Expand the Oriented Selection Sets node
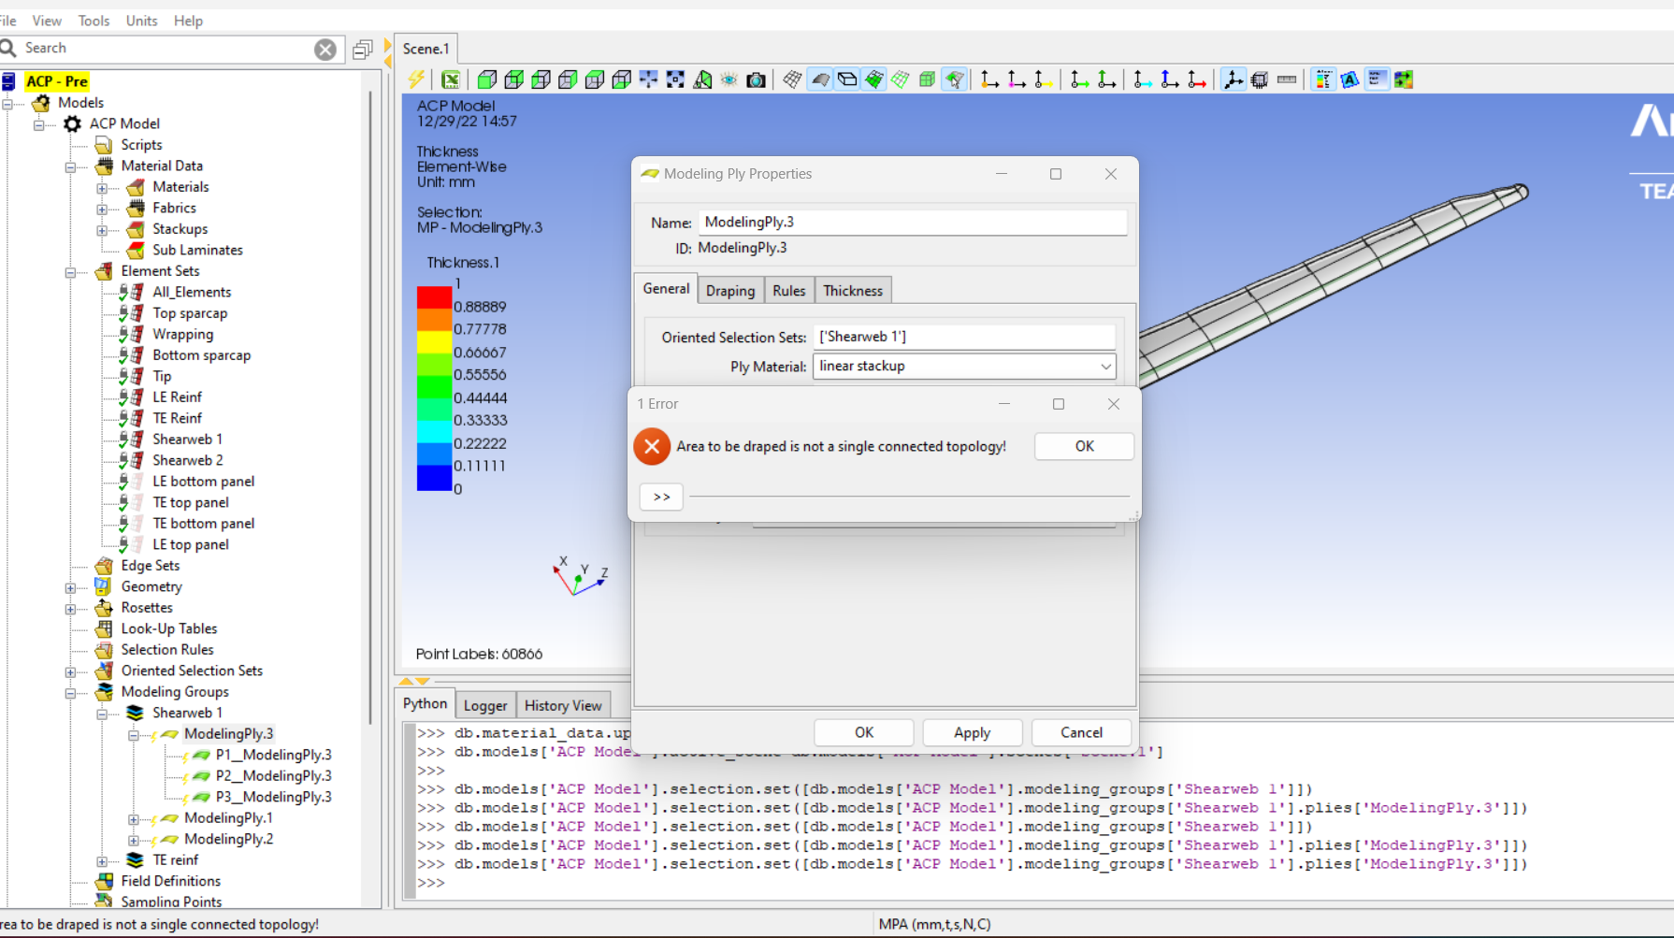The width and height of the screenshot is (1674, 938). pos(72,671)
